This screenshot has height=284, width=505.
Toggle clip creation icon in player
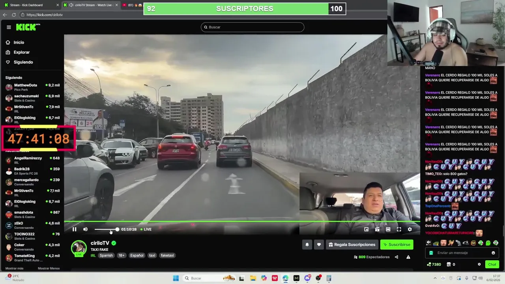point(377,229)
